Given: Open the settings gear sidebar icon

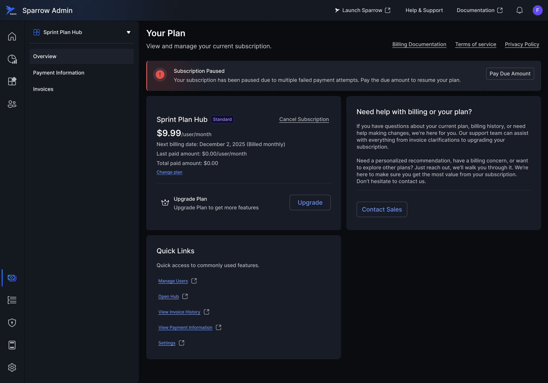Looking at the screenshot, I should tap(12, 367).
